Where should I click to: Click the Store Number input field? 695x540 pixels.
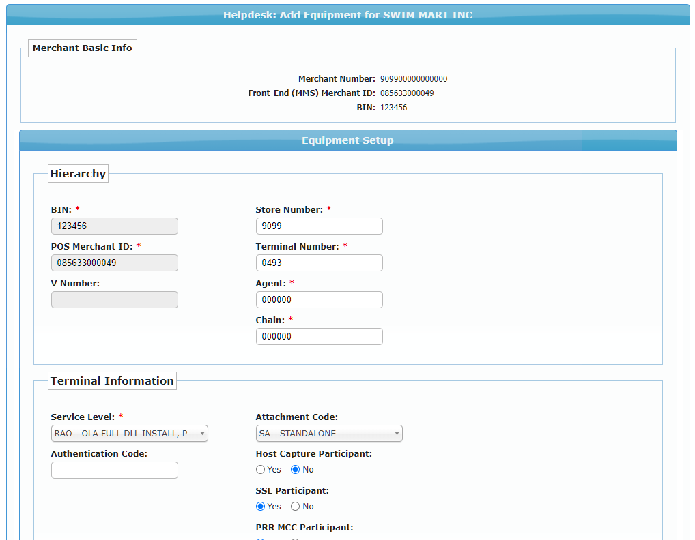pos(319,226)
